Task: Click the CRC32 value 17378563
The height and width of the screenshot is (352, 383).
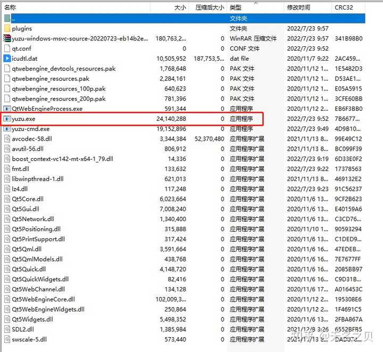Action: pyautogui.click(x=348, y=169)
